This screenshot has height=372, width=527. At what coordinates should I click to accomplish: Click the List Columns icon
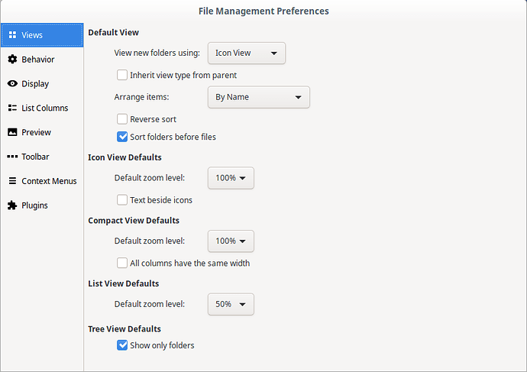(x=12, y=108)
